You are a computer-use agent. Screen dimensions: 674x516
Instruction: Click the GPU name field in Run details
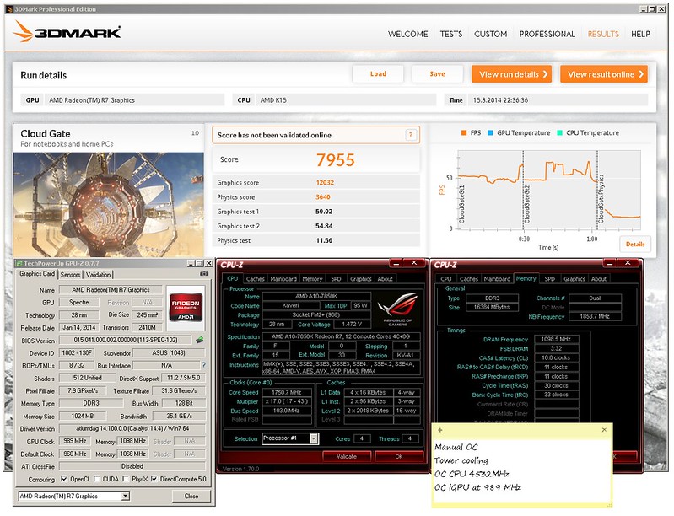134,100
